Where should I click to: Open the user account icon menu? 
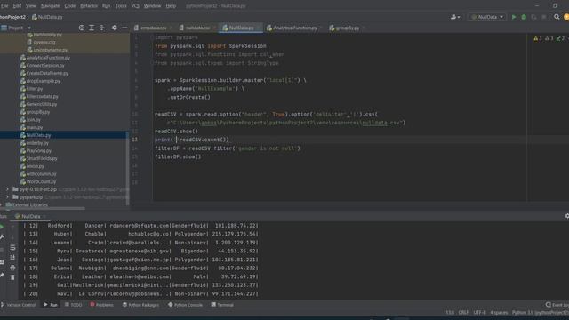454,17
